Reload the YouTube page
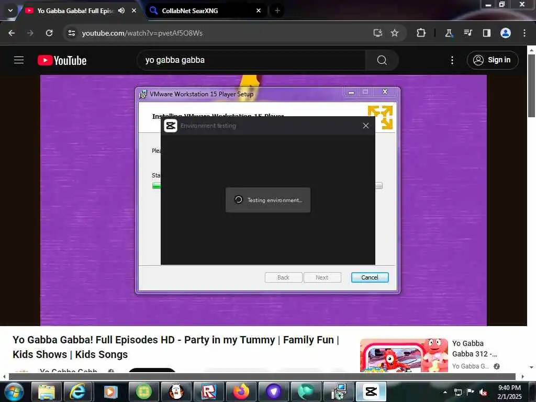The height and width of the screenshot is (402, 536). (x=49, y=33)
